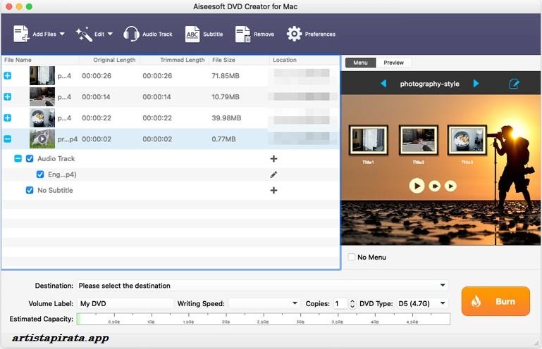Click the File Name column header
The width and height of the screenshot is (542, 349).
[18, 60]
